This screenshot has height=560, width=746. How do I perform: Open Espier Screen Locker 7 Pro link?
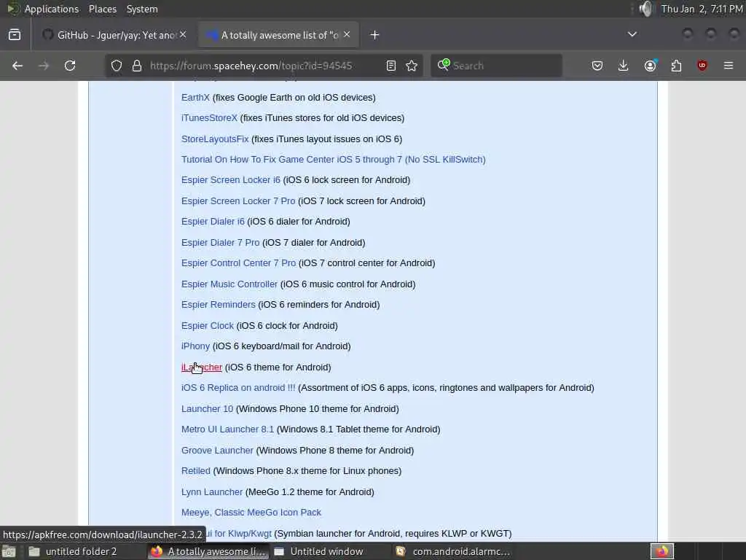tap(238, 201)
